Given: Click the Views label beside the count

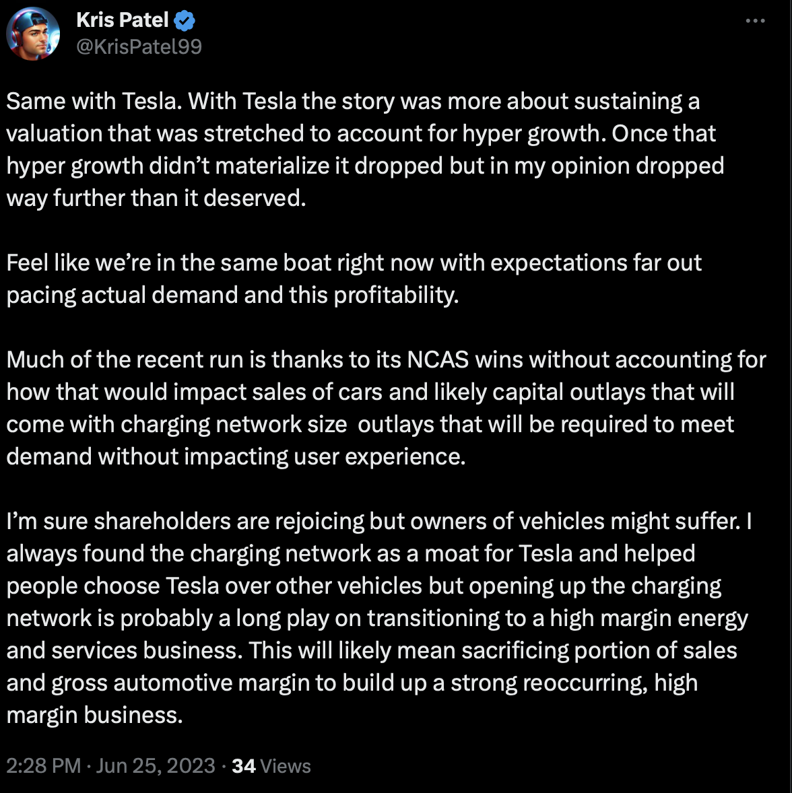Looking at the screenshot, I should pyautogui.click(x=286, y=766).
